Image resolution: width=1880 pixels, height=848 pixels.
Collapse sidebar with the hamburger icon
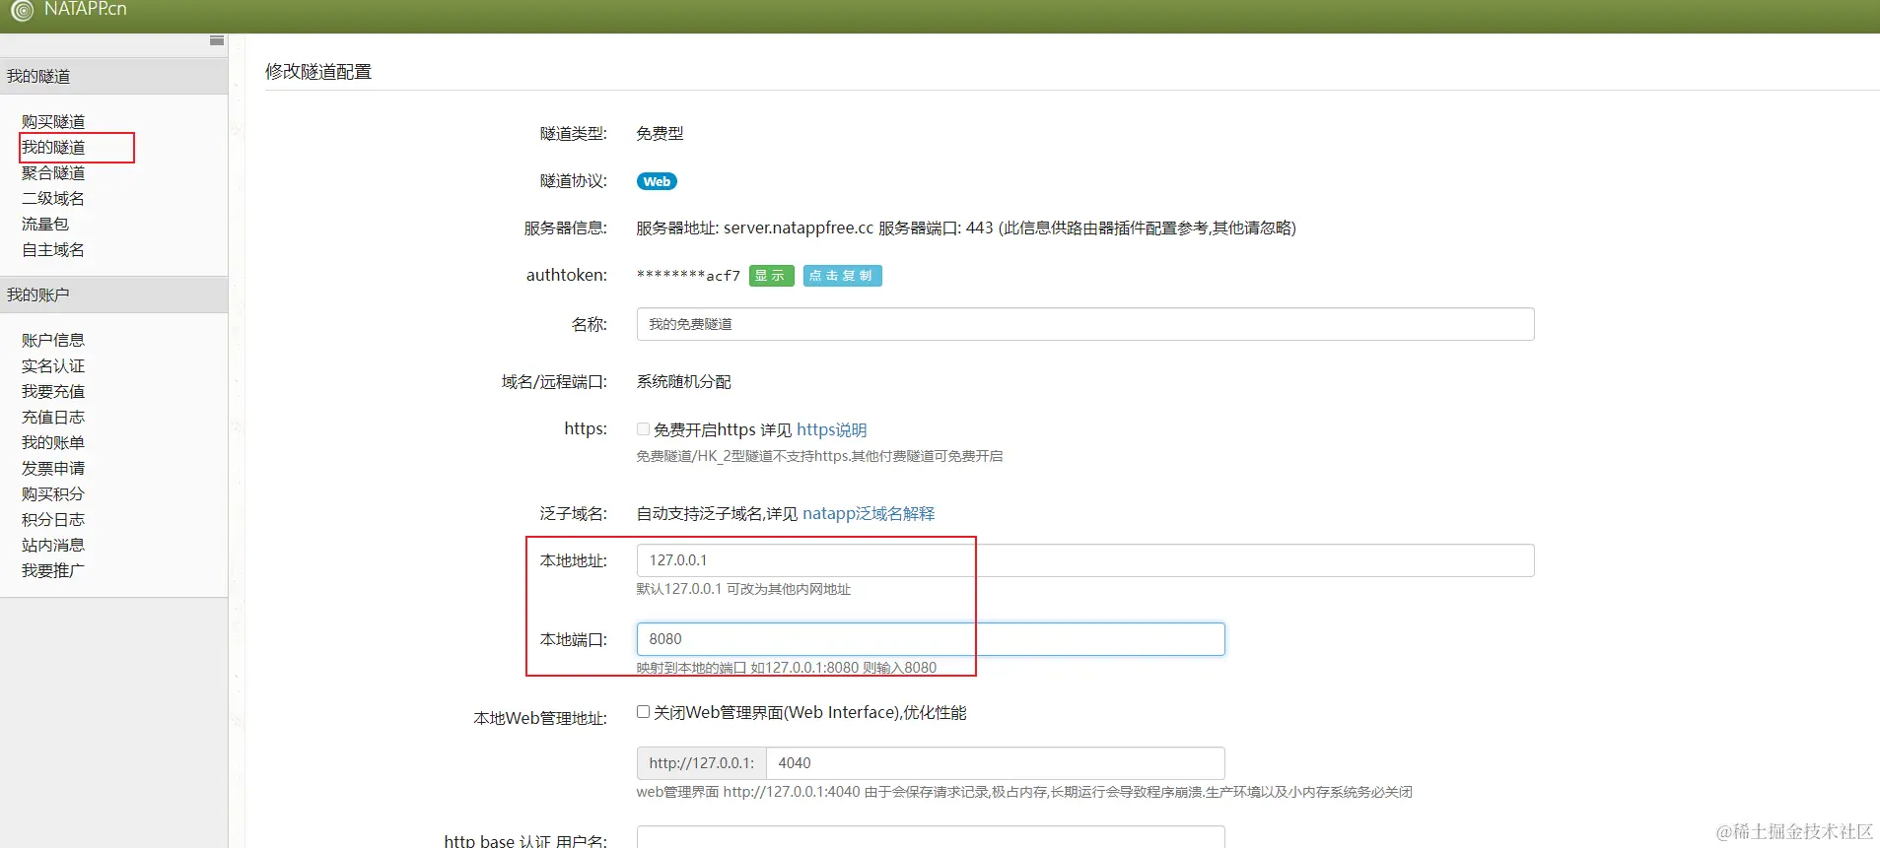pyautogui.click(x=217, y=40)
